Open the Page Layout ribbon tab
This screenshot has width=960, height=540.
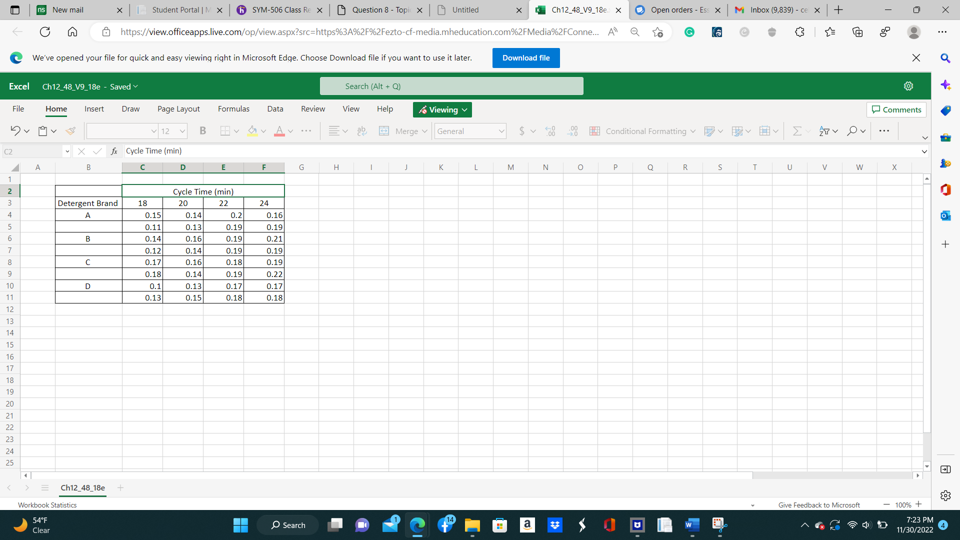[x=178, y=109]
